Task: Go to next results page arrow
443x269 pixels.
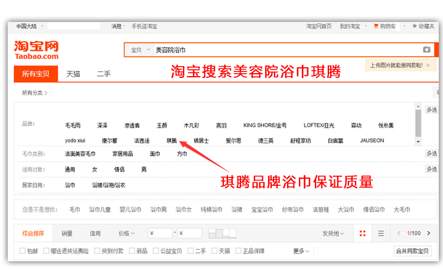Action: click(x=429, y=233)
